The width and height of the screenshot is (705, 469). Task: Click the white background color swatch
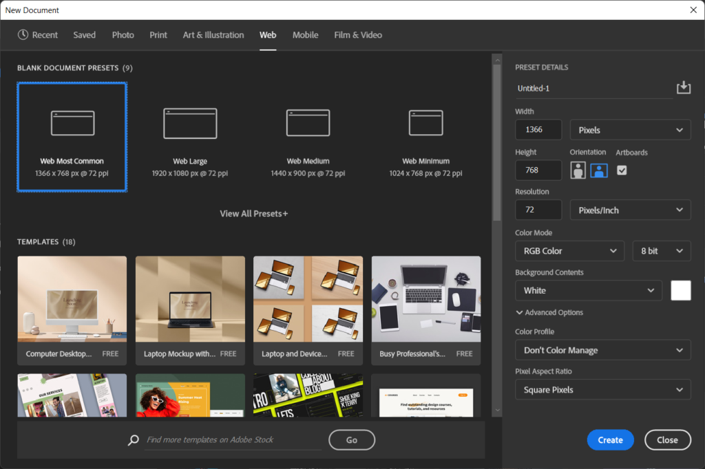(x=680, y=290)
